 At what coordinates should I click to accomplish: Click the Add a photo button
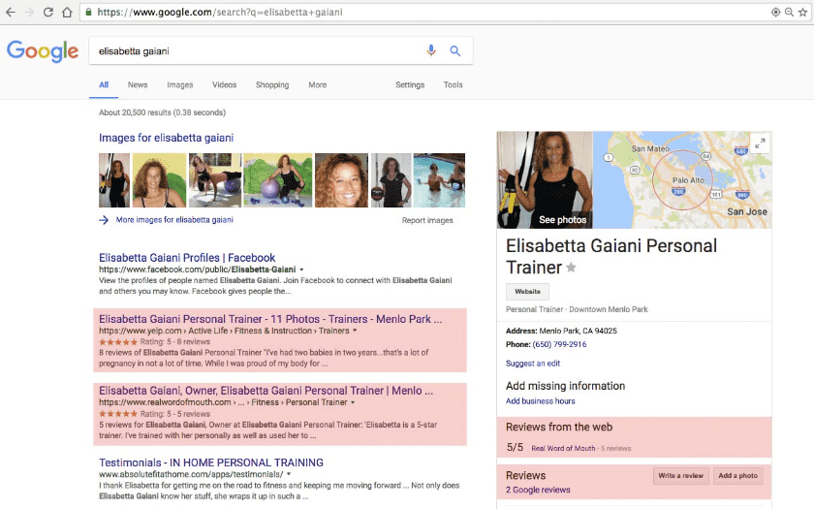(x=737, y=475)
